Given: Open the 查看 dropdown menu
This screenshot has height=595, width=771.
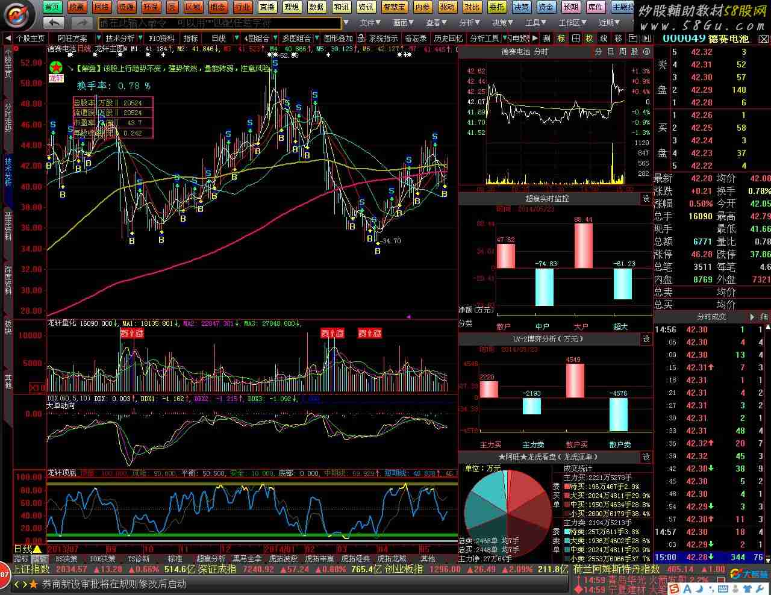Looking at the screenshot, I should (436, 23).
